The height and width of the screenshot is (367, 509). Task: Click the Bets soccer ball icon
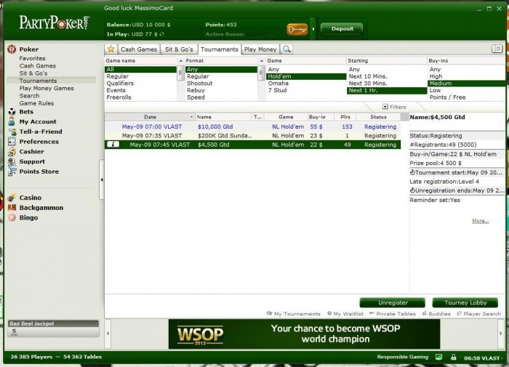(12, 112)
